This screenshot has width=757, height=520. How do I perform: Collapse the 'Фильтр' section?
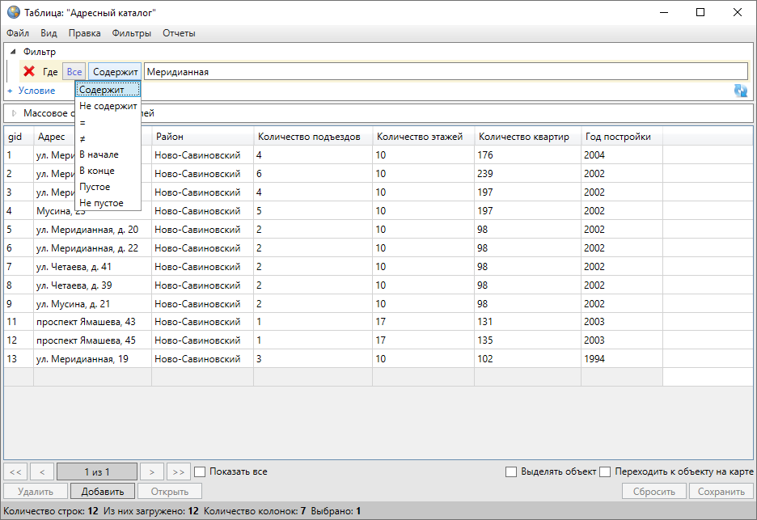click(13, 52)
